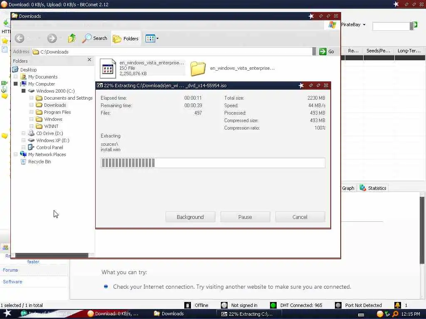
Task: Go up one folder level icon
Action: (x=72, y=38)
